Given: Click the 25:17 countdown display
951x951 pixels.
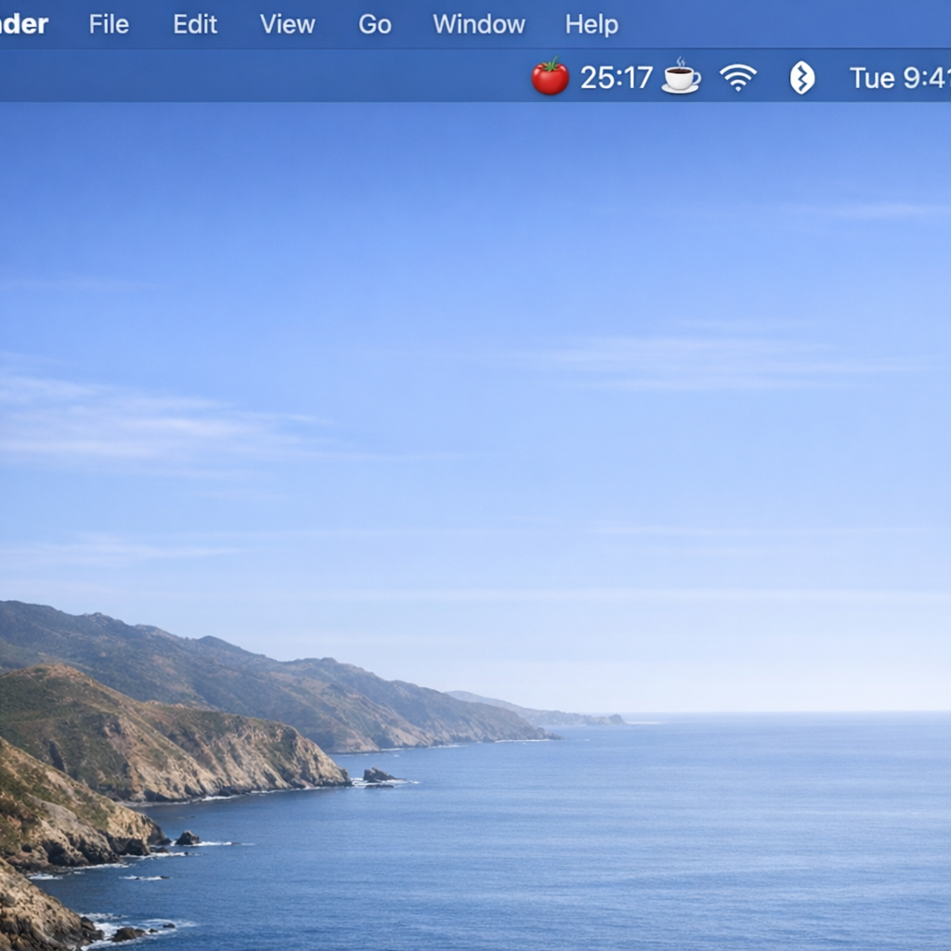Looking at the screenshot, I should [617, 78].
